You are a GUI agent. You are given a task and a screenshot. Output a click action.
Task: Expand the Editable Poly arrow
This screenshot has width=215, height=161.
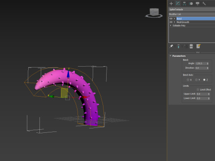pyautogui.click(x=171, y=25)
